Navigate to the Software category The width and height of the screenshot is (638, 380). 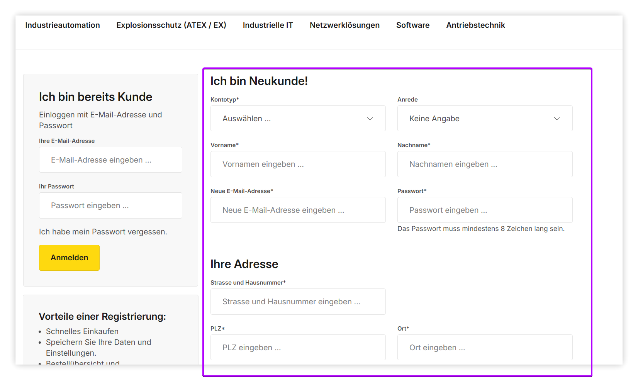(412, 25)
